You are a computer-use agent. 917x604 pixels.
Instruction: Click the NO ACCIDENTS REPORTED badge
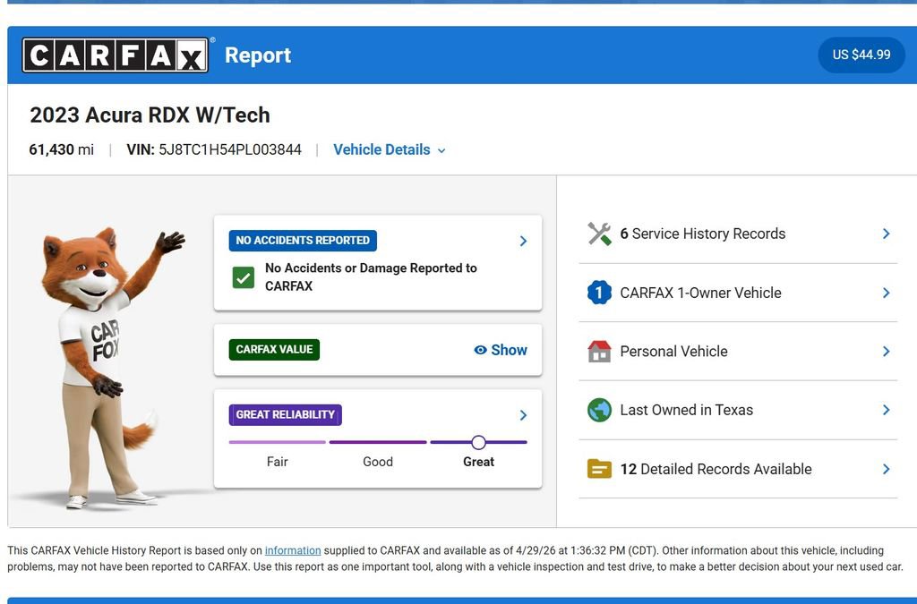click(303, 241)
